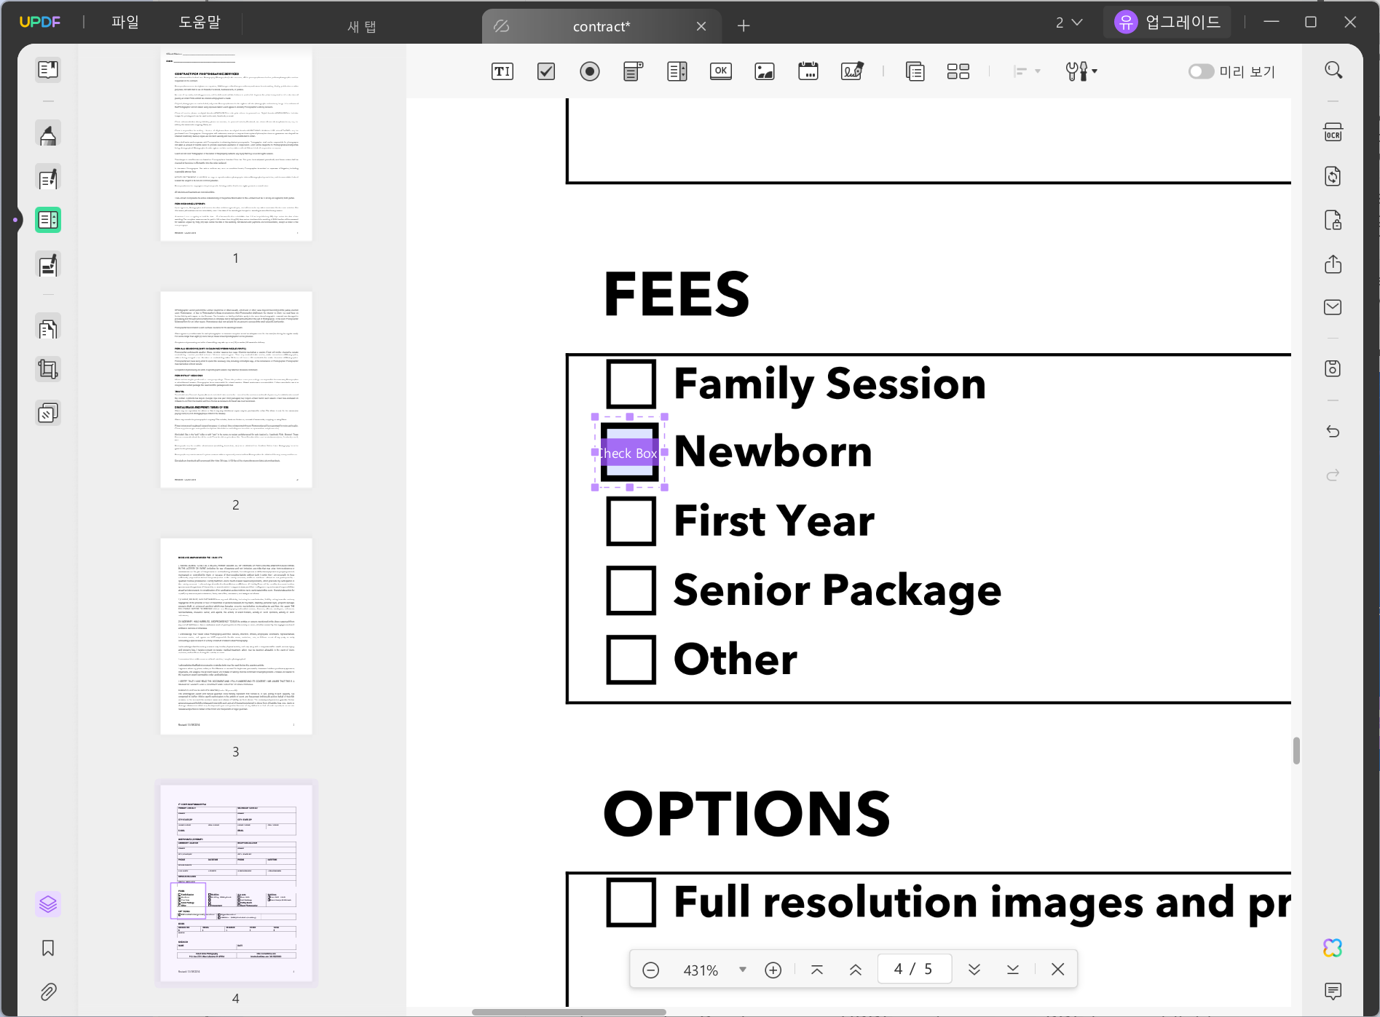Open the attachments paperclip icon
This screenshot has height=1017, width=1380.
[x=48, y=992]
